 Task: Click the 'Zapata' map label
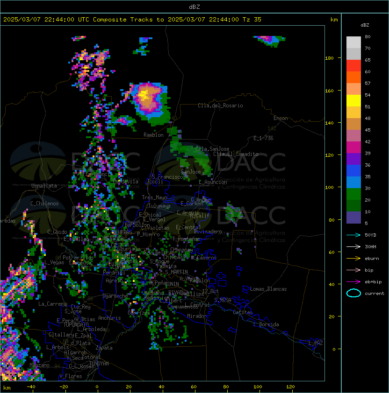tap(104, 348)
